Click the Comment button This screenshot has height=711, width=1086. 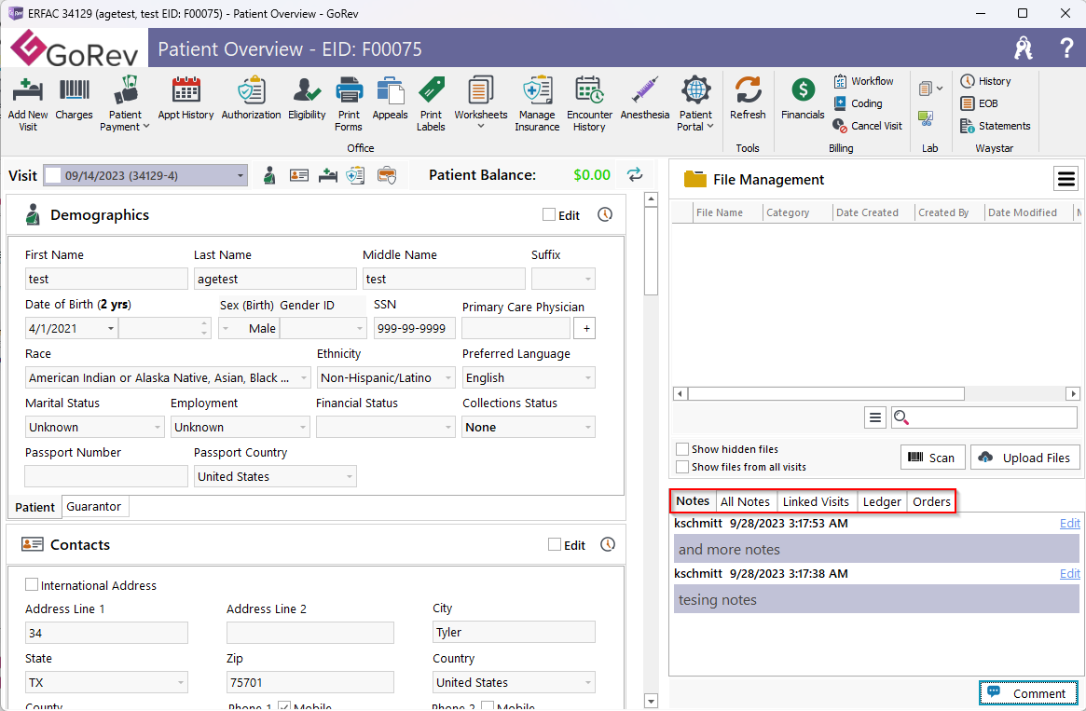pyautogui.click(x=1028, y=693)
